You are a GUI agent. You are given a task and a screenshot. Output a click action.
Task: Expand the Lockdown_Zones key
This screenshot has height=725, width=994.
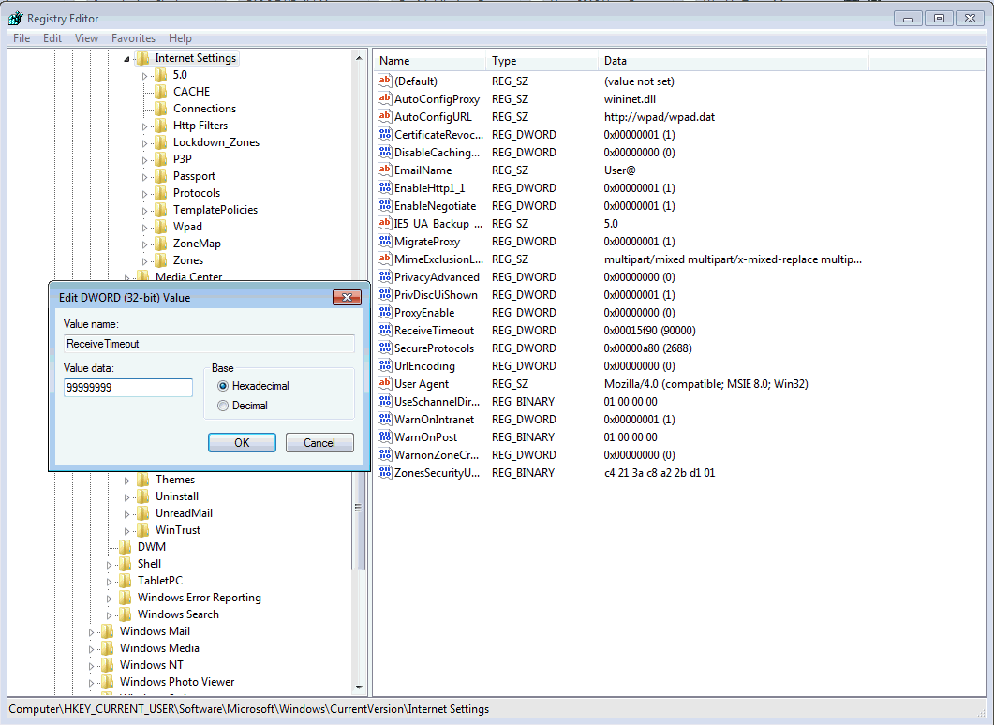(x=144, y=143)
